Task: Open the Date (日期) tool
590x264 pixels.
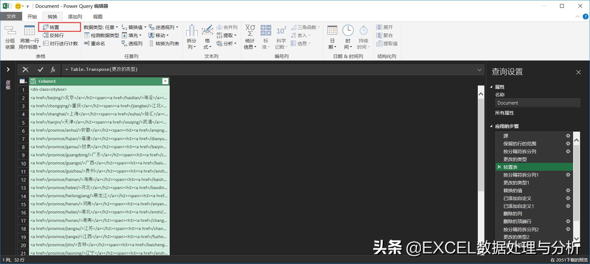Action: [332, 37]
